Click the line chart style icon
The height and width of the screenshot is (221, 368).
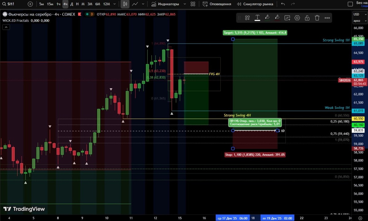135,4
